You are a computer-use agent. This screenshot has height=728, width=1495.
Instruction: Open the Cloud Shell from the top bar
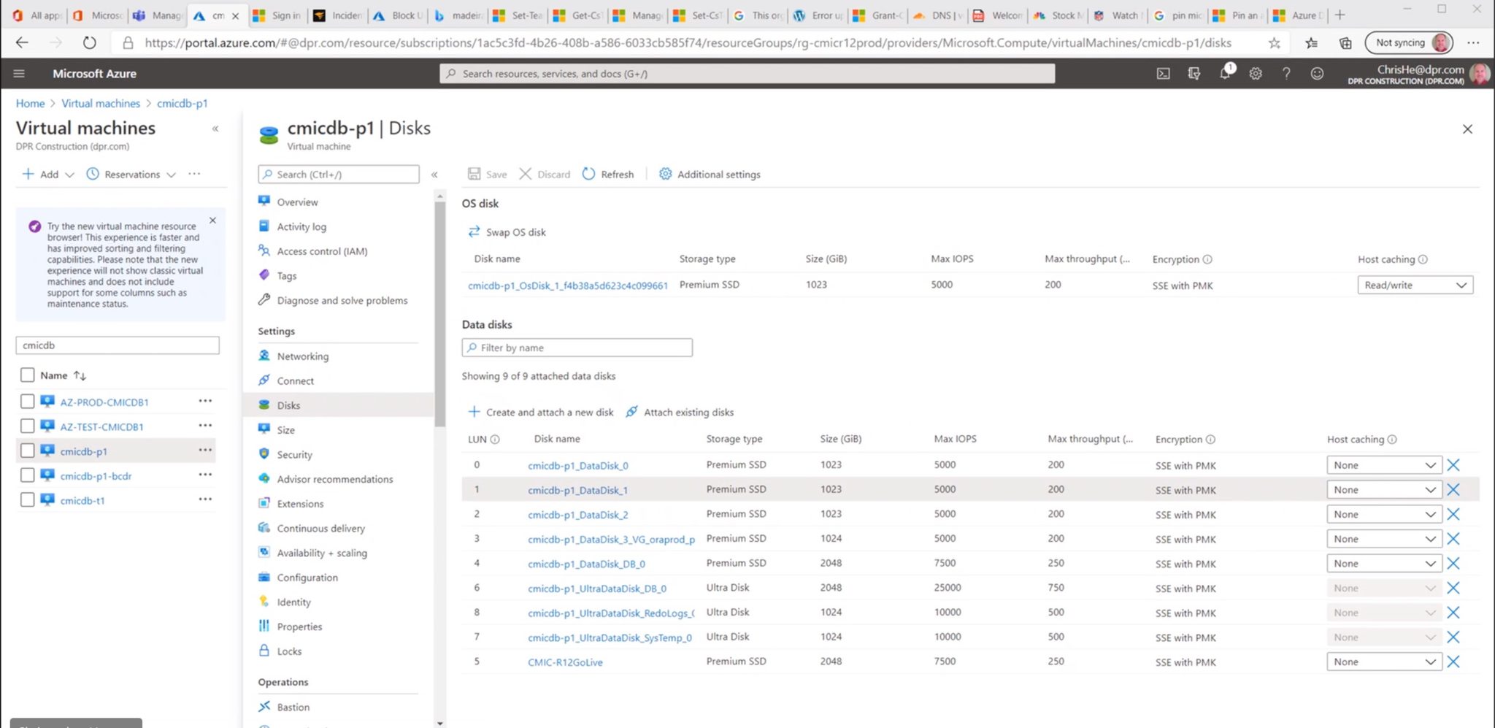pyautogui.click(x=1163, y=73)
